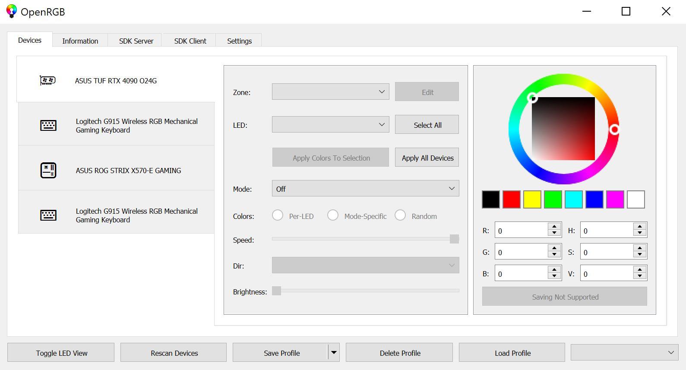Image resolution: width=686 pixels, height=370 pixels.
Task: Click the graphics card icon for ASUS TUF RTX 4090
Action: tap(47, 80)
